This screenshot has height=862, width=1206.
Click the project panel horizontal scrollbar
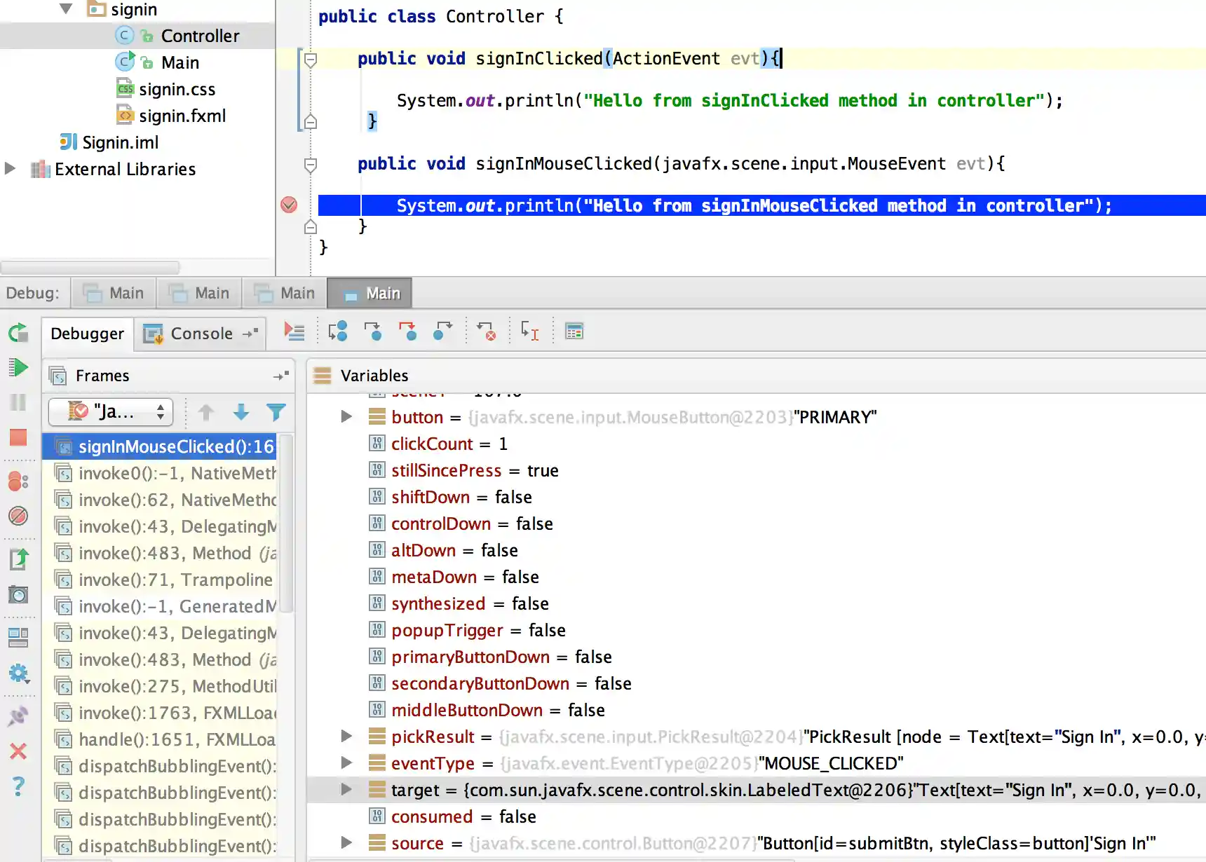91,268
